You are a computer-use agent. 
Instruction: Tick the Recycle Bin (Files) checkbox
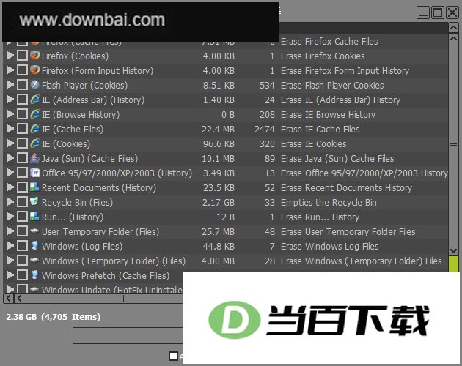[22, 202]
